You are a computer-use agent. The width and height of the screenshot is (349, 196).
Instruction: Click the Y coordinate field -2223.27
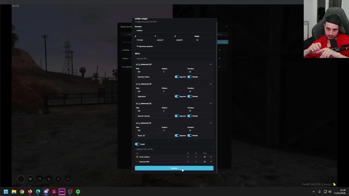[x=164, y=40]
